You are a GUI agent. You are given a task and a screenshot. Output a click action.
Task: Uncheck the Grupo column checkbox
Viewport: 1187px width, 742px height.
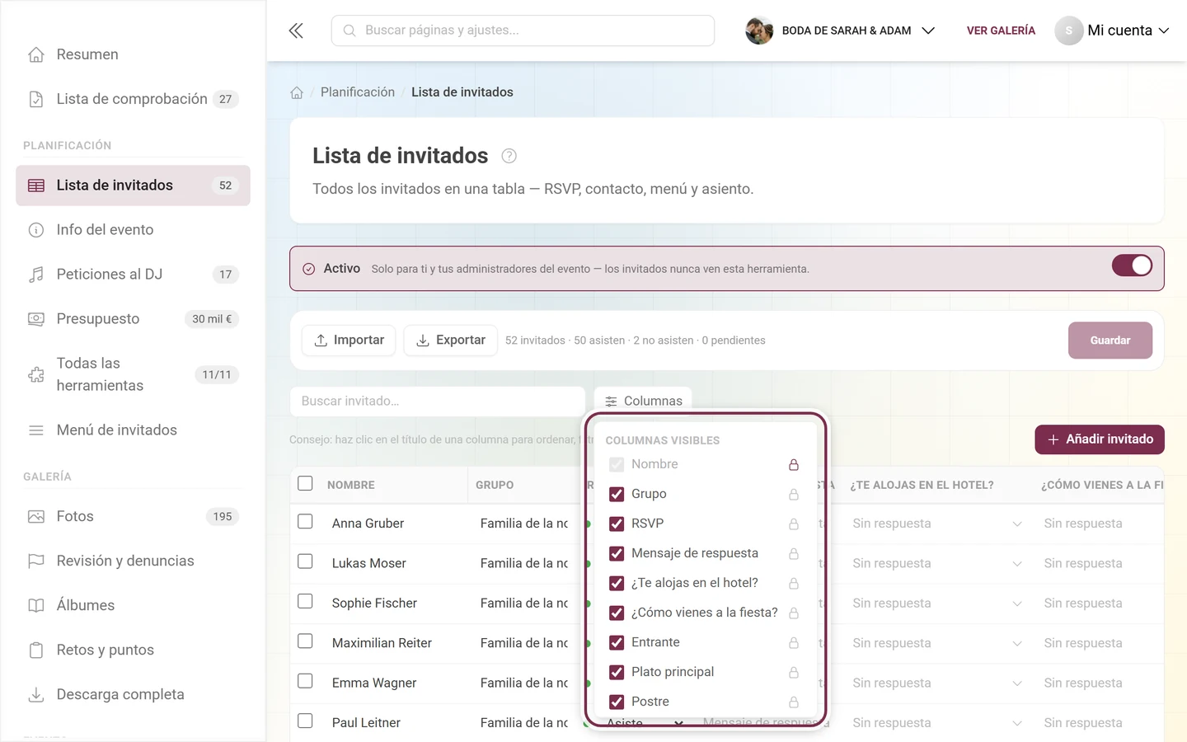click(617, 494)
